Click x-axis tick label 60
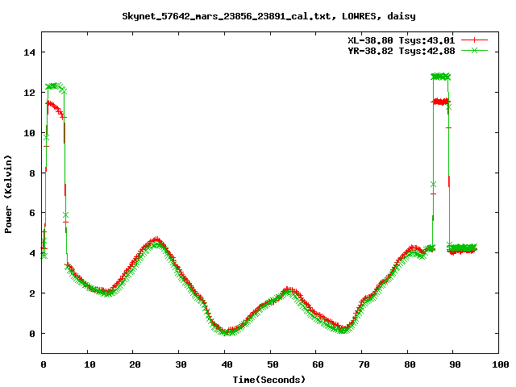516x387 pixels. [318, 364]
